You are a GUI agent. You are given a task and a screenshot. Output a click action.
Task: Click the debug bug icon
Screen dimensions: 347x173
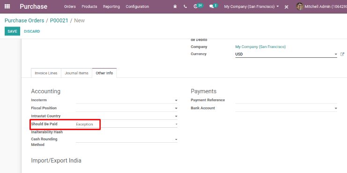tap(175, 7)
